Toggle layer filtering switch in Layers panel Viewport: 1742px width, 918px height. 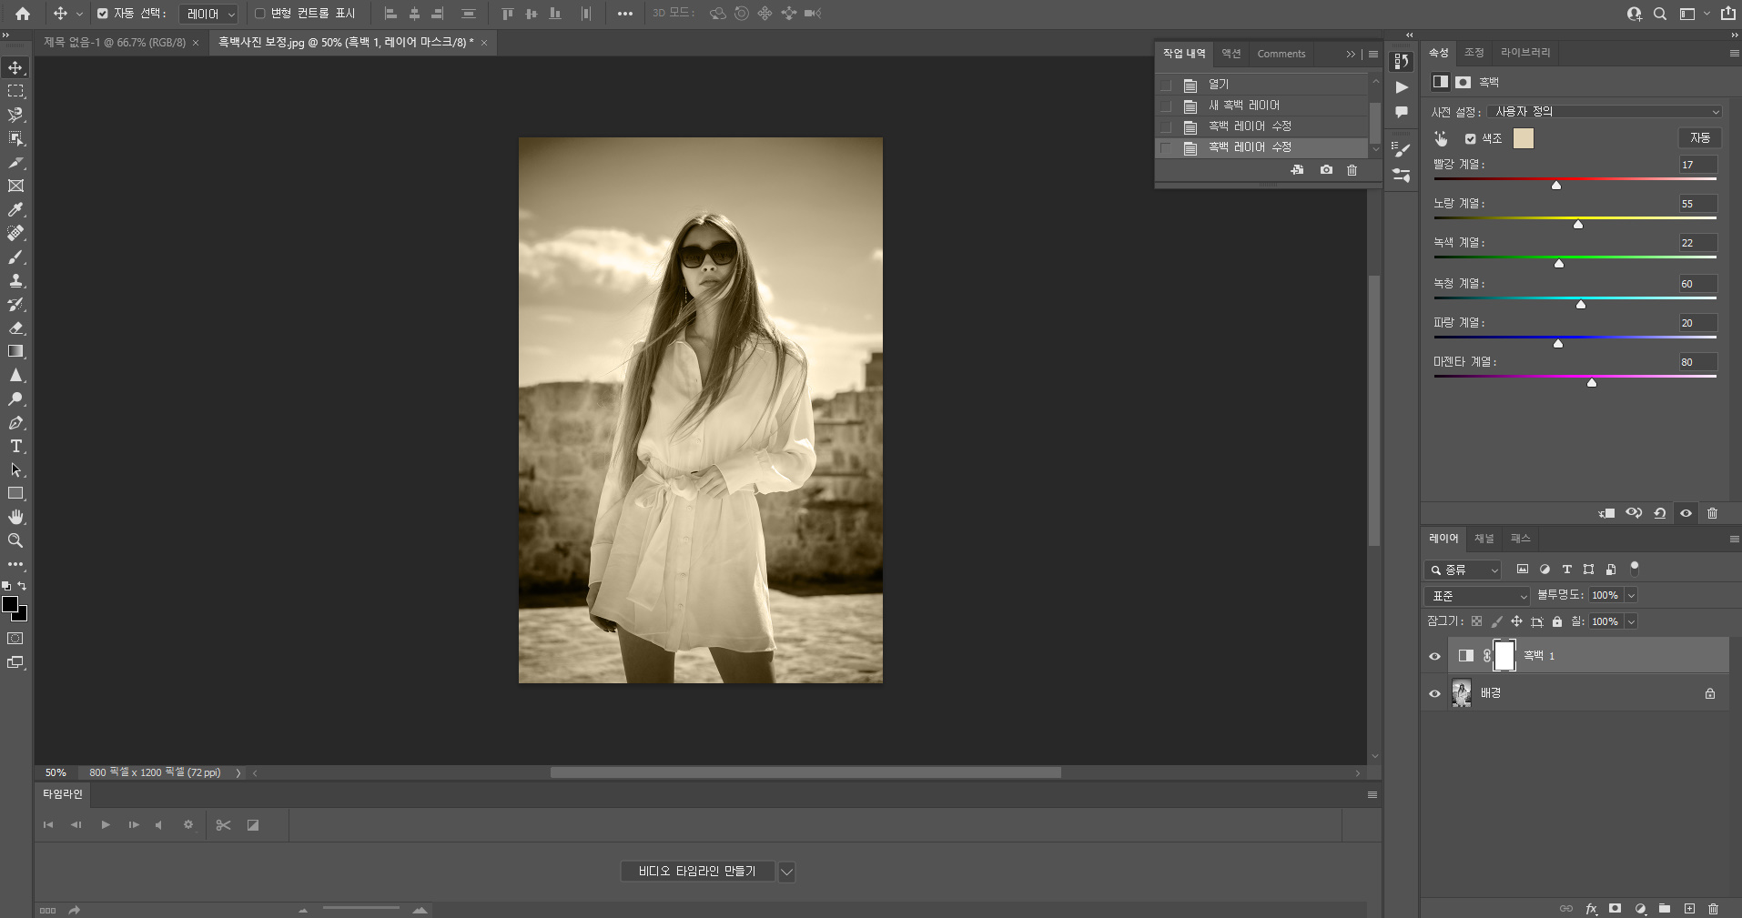pyautogui.click(x=1635, y=569)
